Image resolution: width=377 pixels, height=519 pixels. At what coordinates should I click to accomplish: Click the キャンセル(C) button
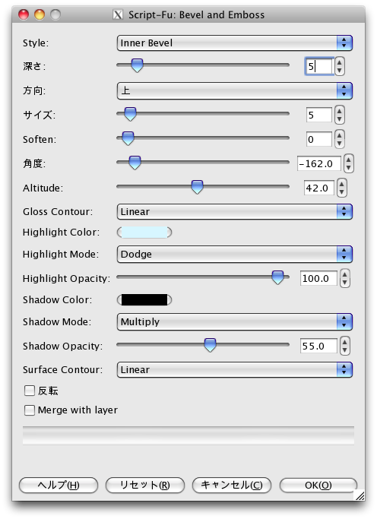point(232,486)
